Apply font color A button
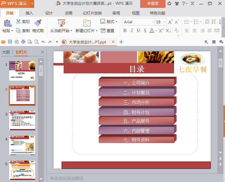This screenshot has height=182, width=225. [152, 31]
